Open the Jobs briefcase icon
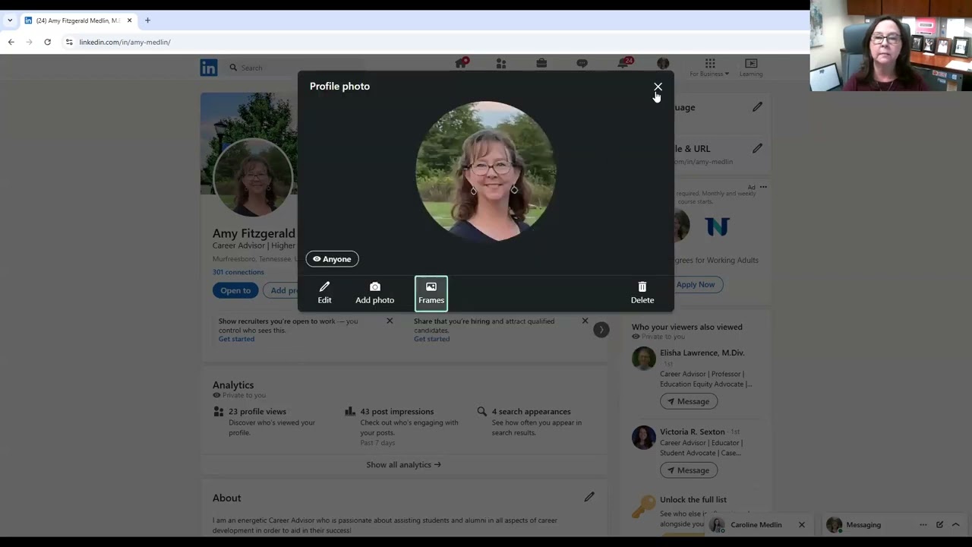Image resolution: width=972 pixels, height=547 pixels. (541, 64)
